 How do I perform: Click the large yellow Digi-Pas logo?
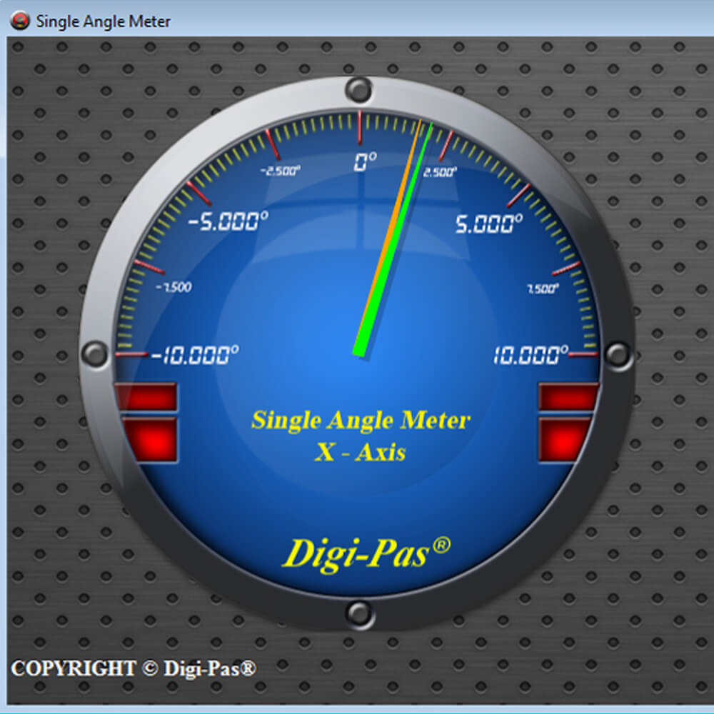pos(366,554)
